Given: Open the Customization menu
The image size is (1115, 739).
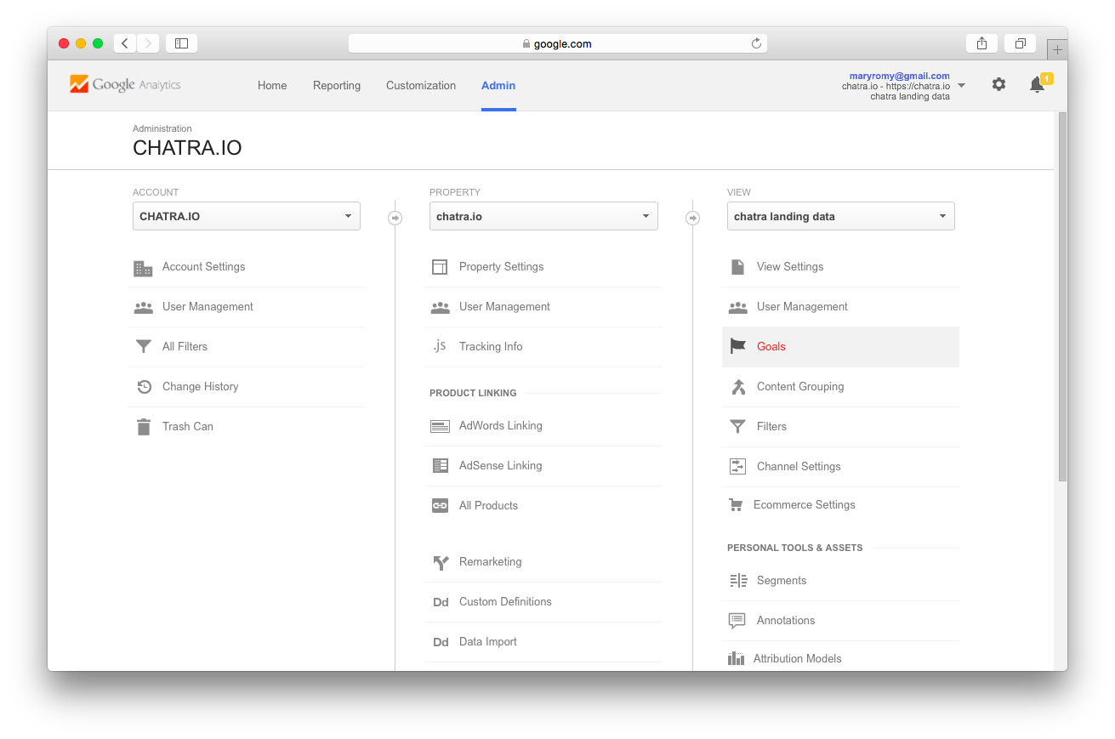Looking at the screenshot, I should [420, 85].
